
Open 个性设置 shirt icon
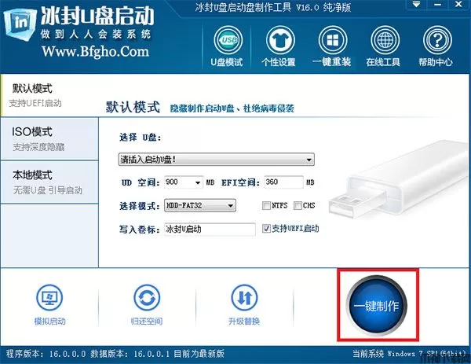(x=280, y=40)
